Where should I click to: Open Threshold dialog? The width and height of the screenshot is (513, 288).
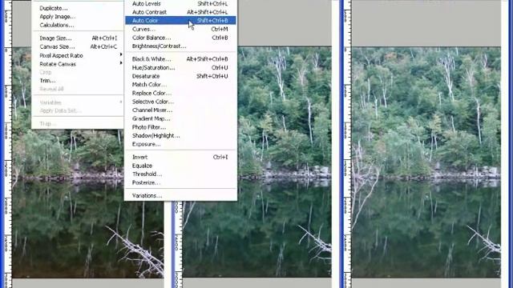coord(180,174)
